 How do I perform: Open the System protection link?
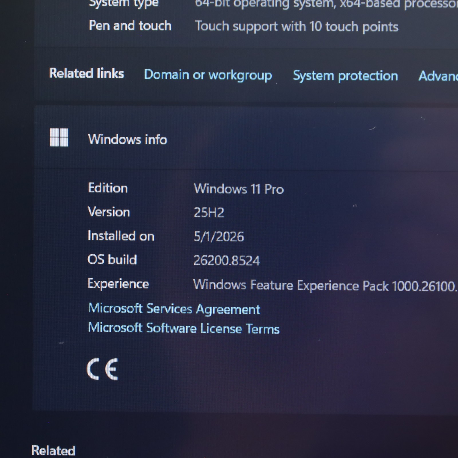(346, 76)
